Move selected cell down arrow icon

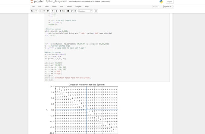[56, 11]
